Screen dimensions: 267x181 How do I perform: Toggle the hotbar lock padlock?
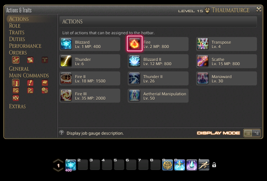tap(214, 165)
